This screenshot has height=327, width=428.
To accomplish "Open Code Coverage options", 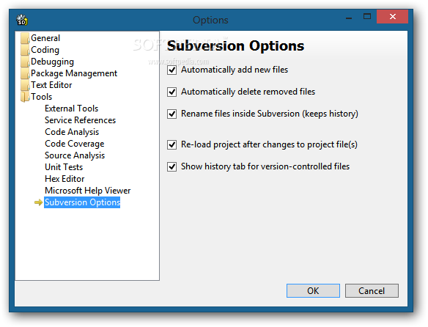I will coord(75,144).
